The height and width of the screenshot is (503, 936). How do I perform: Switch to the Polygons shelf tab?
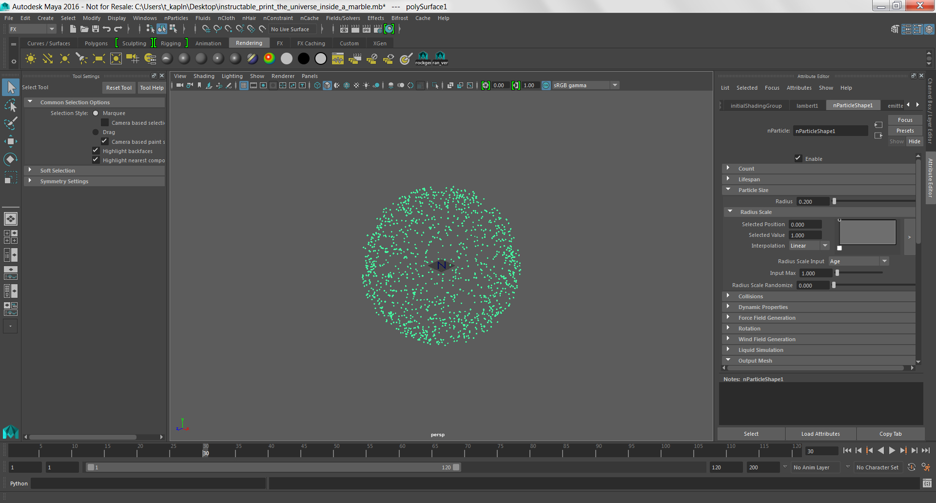(x=96, y=43)
